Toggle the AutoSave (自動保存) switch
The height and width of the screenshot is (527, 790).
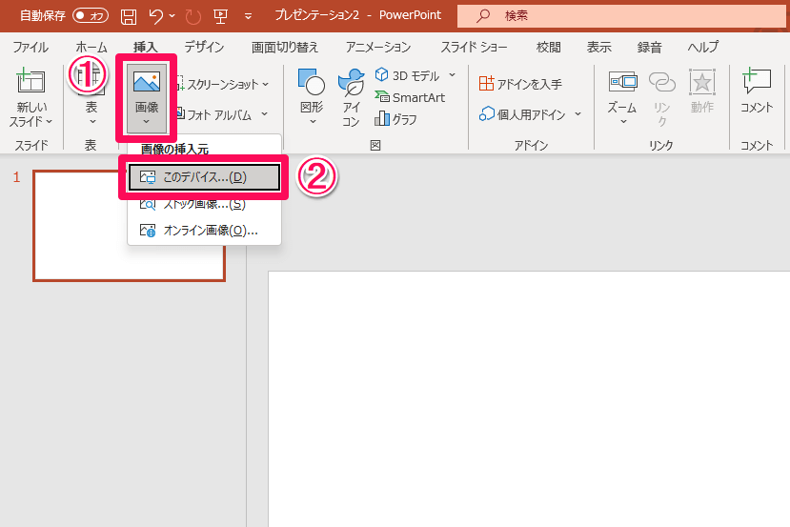[91, 15]
